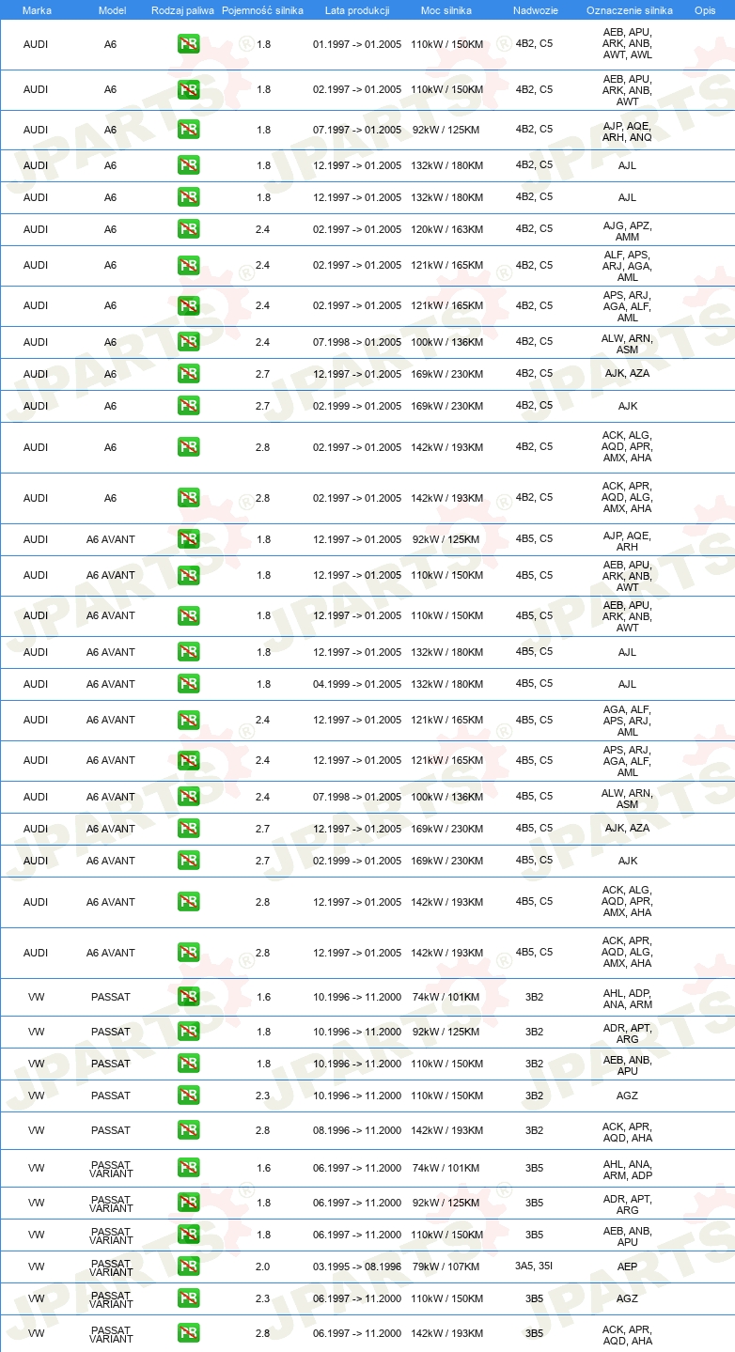The width and height of the screenshot is (735, 1352).
Task: Select the "AJG, APZ, AMM" engine code cell
Action: pyautogui.click(x=627, y=231)
